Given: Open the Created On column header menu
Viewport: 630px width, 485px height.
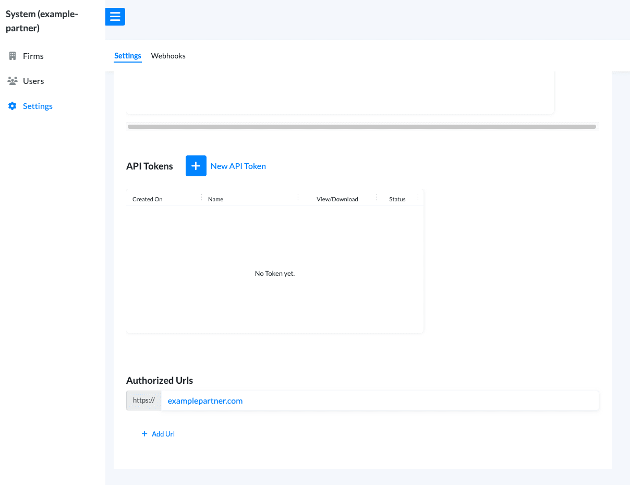Looking at the screenshot, I should coord(200,197).
